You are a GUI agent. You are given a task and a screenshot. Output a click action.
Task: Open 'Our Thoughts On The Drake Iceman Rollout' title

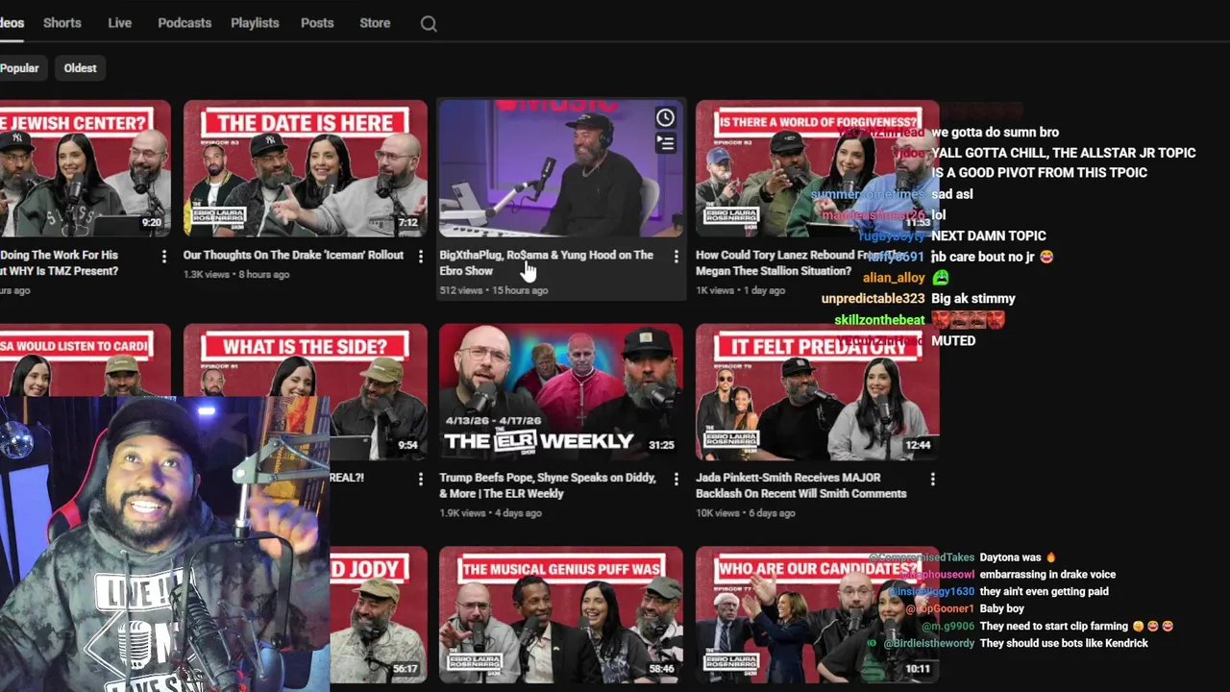[294, 256]
